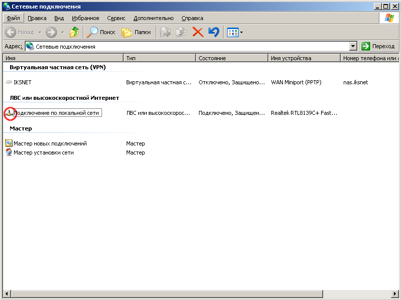Open the Избранное menu
401x300 pixels.
[85, 18]
